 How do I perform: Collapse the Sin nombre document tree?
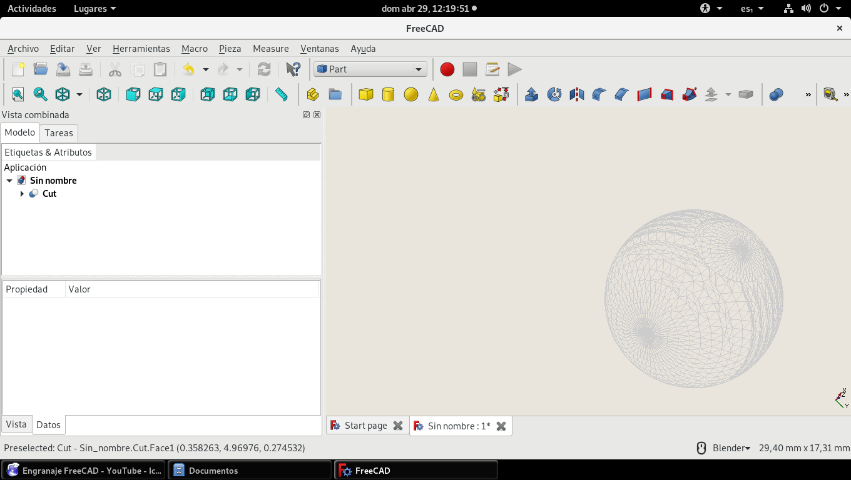[x=9, y=181]
